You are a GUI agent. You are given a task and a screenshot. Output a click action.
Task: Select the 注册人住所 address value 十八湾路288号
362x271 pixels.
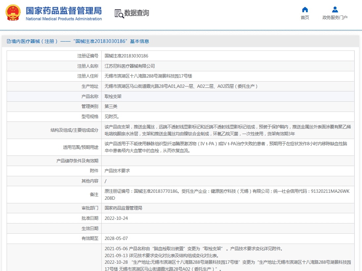point(148,76)
